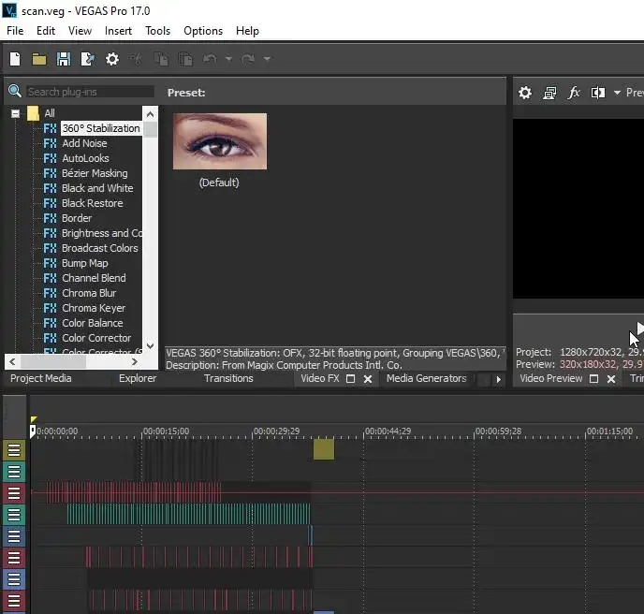Click the Redo arrow icon
The image size is (644, 614).
coord(248,59)
